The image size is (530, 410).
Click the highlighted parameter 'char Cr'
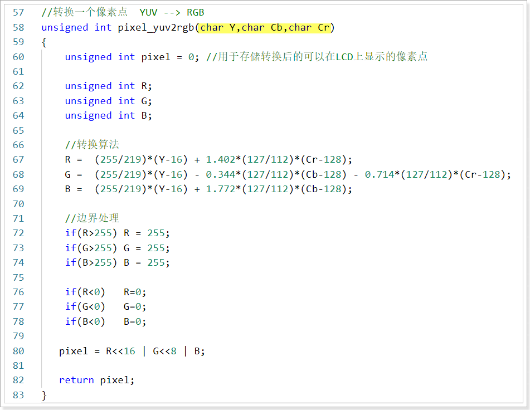point(309,27)
